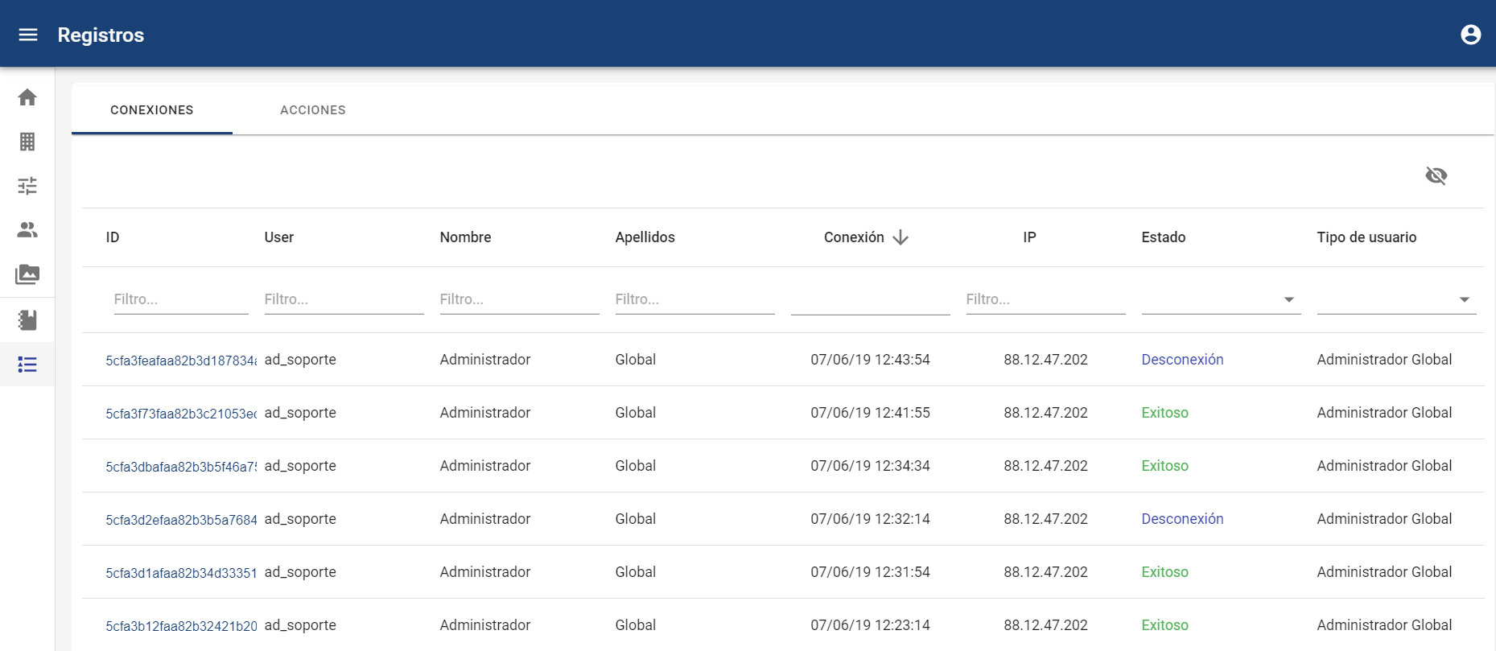Select the logs list sidebar icon

coord(27,365)
